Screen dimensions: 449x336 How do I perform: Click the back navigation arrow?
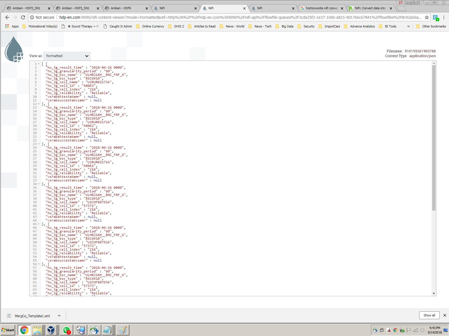point(7,17)
